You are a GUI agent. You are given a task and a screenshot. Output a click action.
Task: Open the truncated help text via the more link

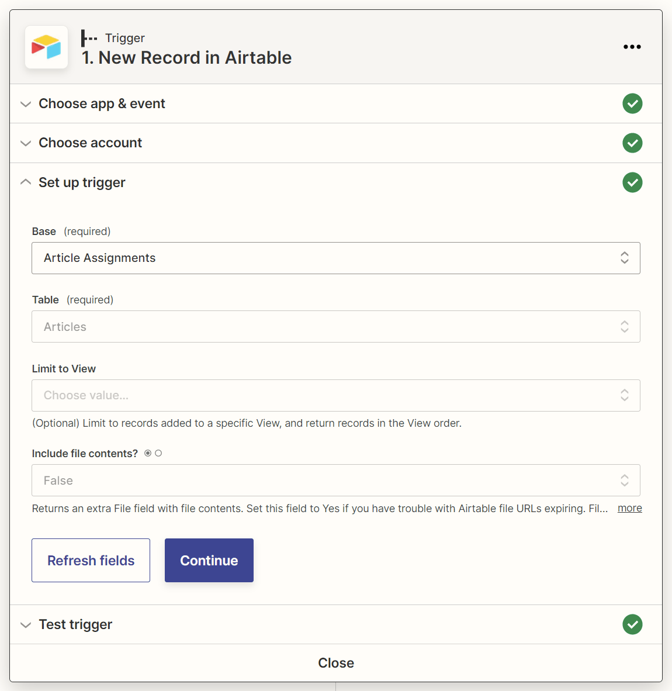[629, 508]
